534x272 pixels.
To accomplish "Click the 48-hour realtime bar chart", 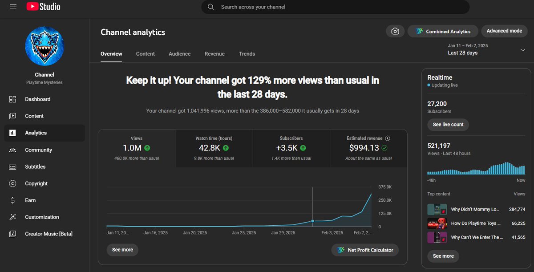I will pyautogui.click(x=476, y=168).
